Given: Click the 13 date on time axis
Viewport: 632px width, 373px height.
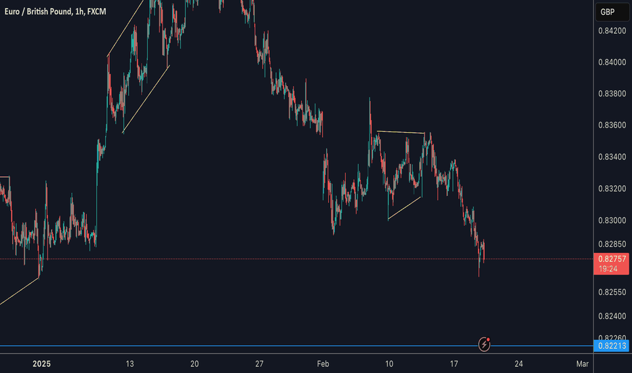Looking at the screenshot, I should pyautogui.click(x=130, y=364).
